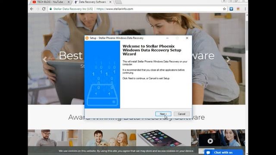Viewport: 276px width, 155px height.
Task: Click the webpage vertical scrollbar
Action: [x=247, y=35]
